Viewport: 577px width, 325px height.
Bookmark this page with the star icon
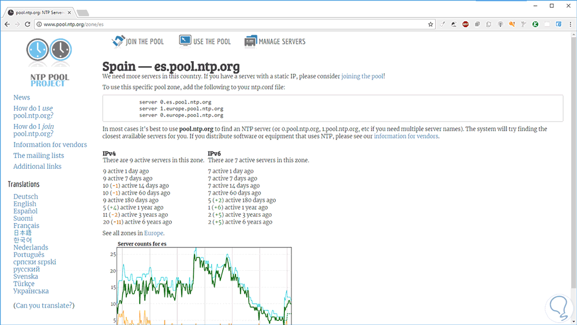click(x=430, y=24)
